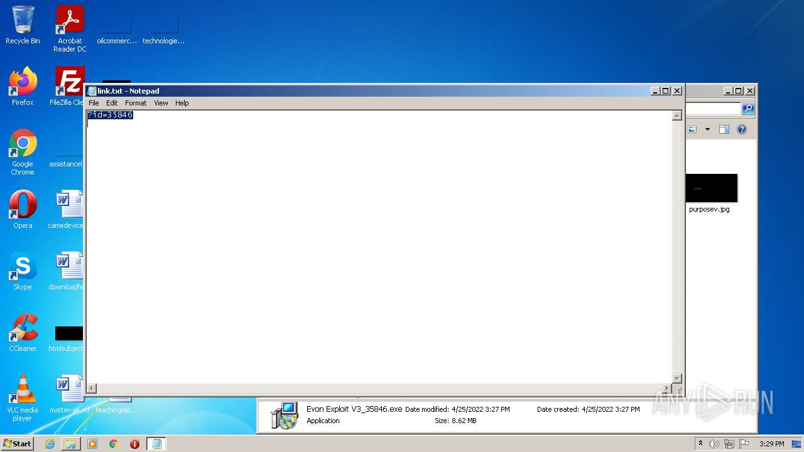Click Notepad horizontal scrollbar right arrow
This screenshot has height=452, width=804.
(x=667, y=389)
